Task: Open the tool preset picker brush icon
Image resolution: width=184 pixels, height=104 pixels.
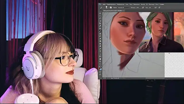Action: (101, 8)
